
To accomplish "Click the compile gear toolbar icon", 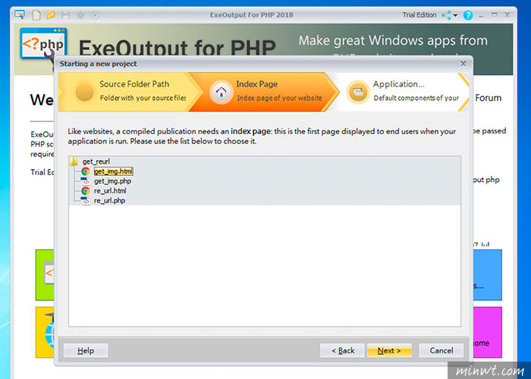I will pos(80,15).
